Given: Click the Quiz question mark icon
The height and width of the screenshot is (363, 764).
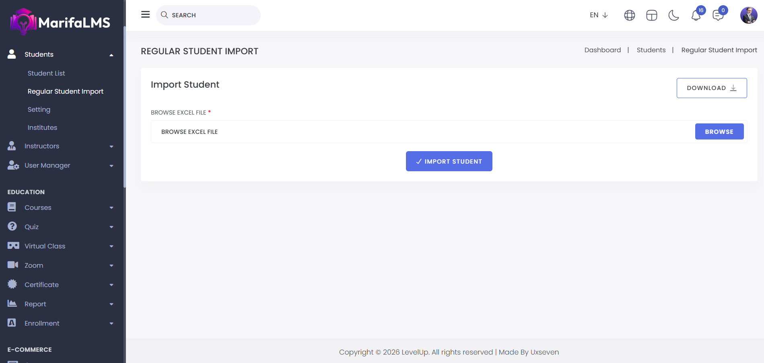Looking at the screenshot, I should pos(12,227).
